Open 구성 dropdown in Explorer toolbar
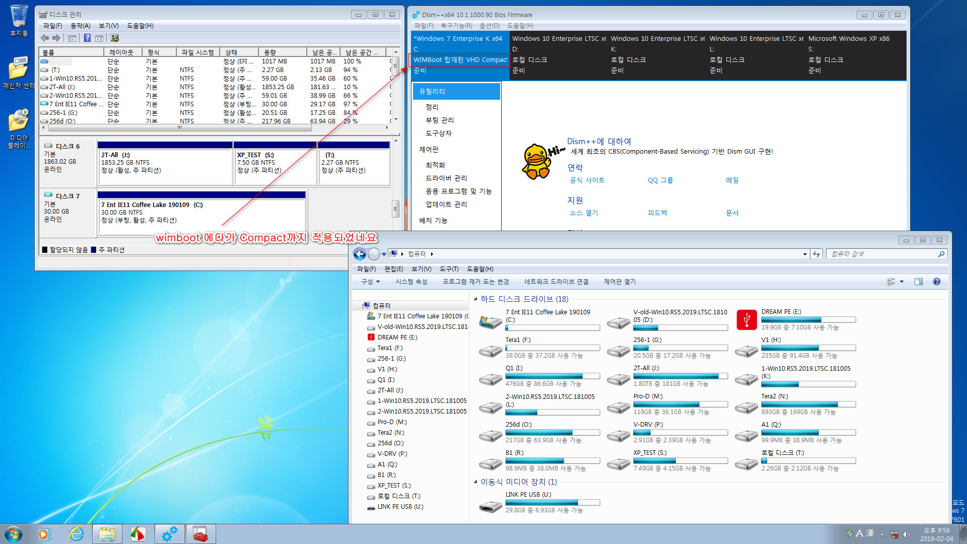 (370, 282)
